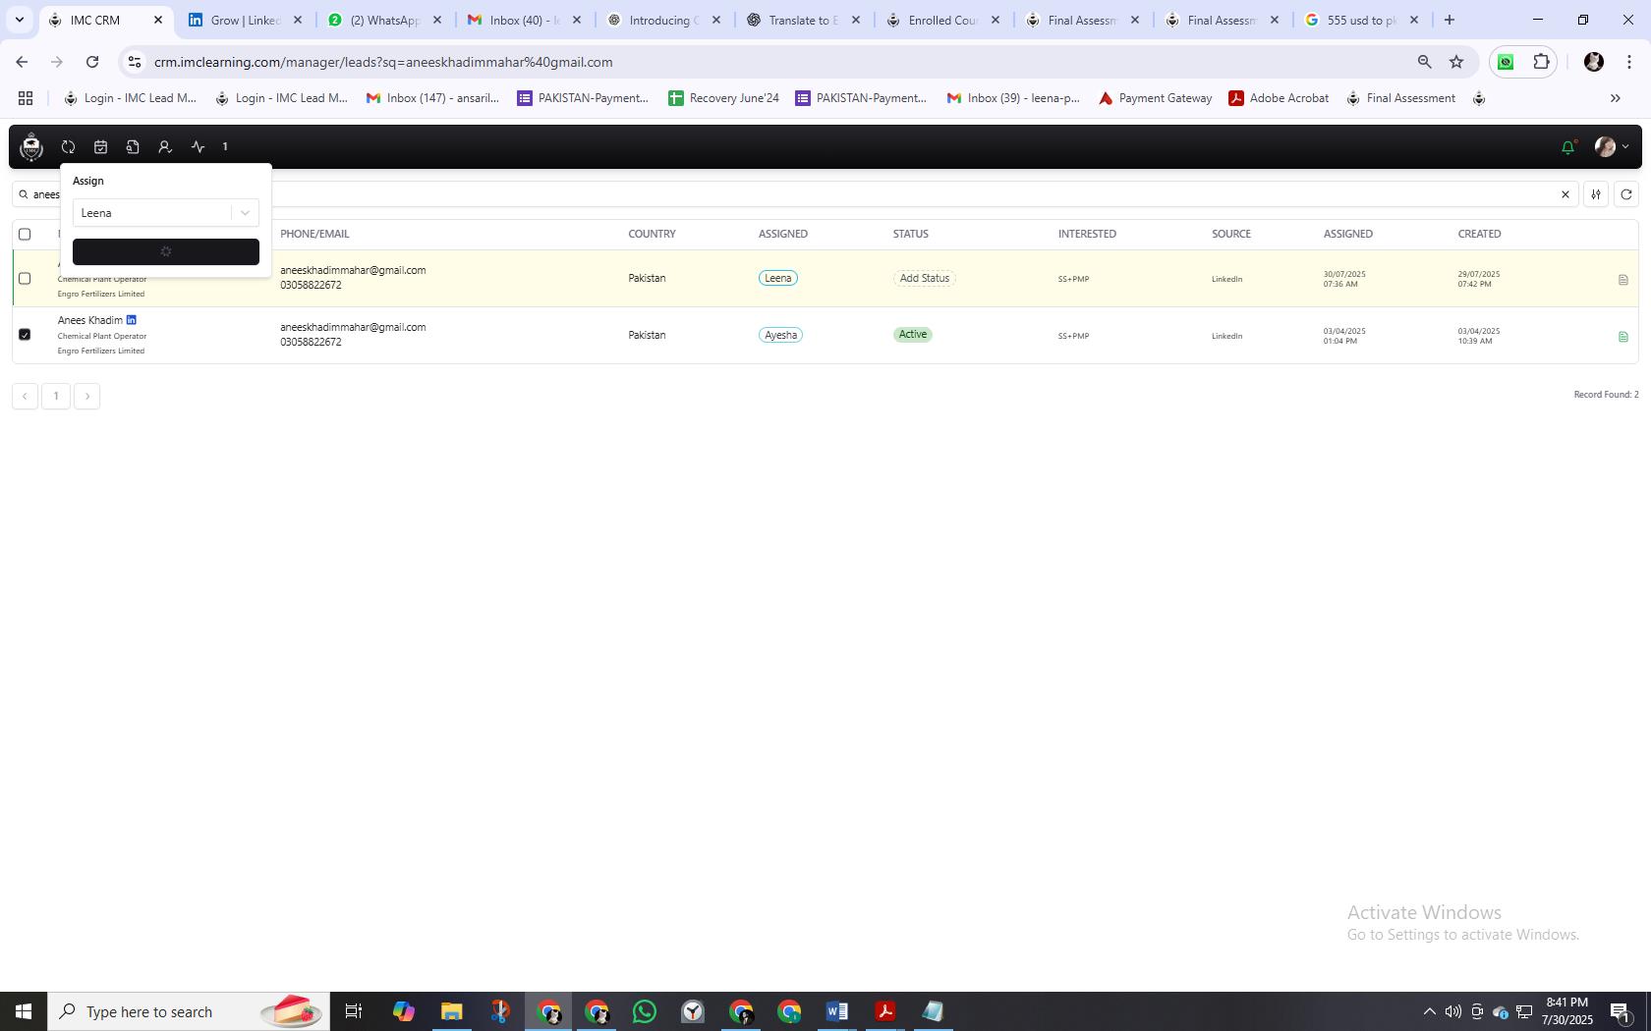Click the reload list icon beside filters

tap(1626, 194)
